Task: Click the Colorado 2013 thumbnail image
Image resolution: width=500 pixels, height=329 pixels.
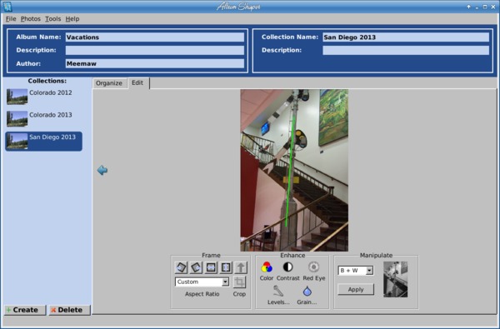Action: [x=17, y=118]
